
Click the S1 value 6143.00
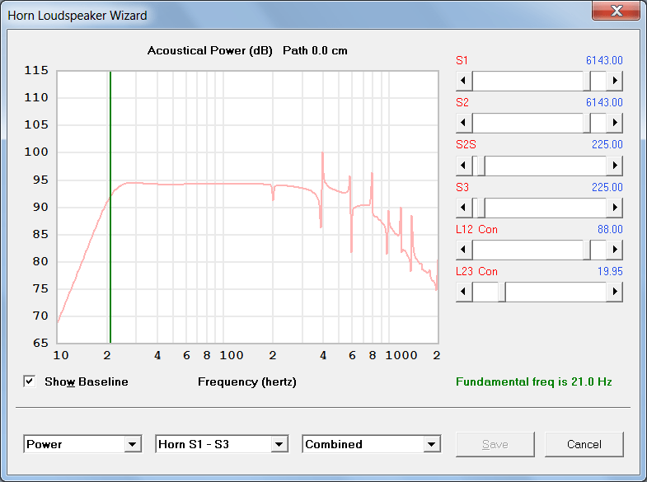[604, 60]
